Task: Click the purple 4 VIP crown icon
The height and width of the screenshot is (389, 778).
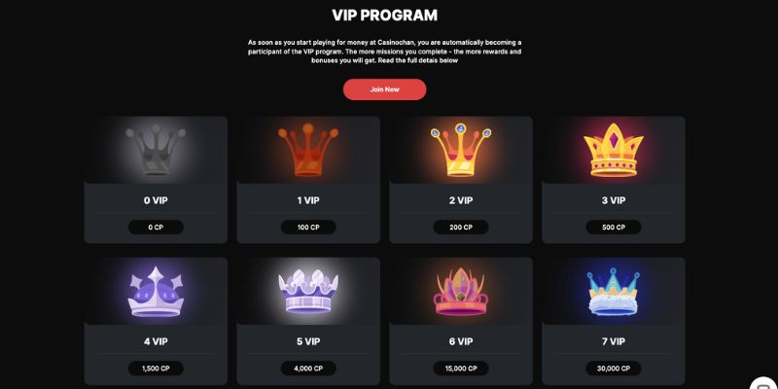Action: [156, 292]
